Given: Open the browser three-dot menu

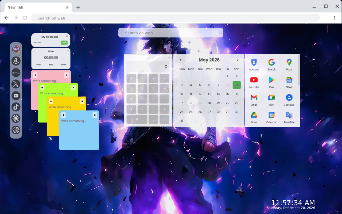Looking at the screenshot, I should point(335,18).
